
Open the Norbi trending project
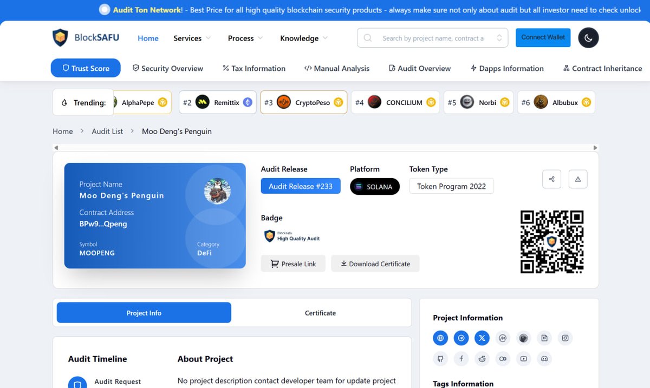[x=478, y=102]
